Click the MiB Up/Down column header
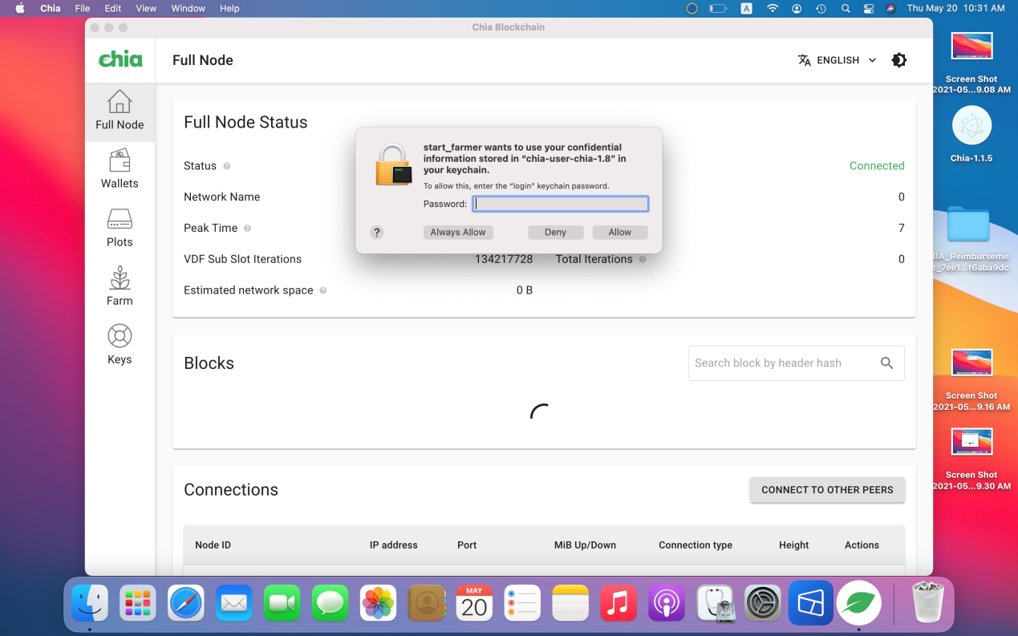Screen dimensions: 1018x636 click(585, 545)
